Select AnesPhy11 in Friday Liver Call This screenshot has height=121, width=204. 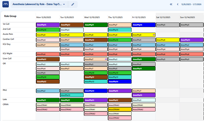click(144, 59)
